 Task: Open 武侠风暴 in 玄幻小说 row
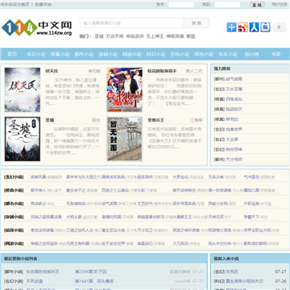[x=39, y=177]
